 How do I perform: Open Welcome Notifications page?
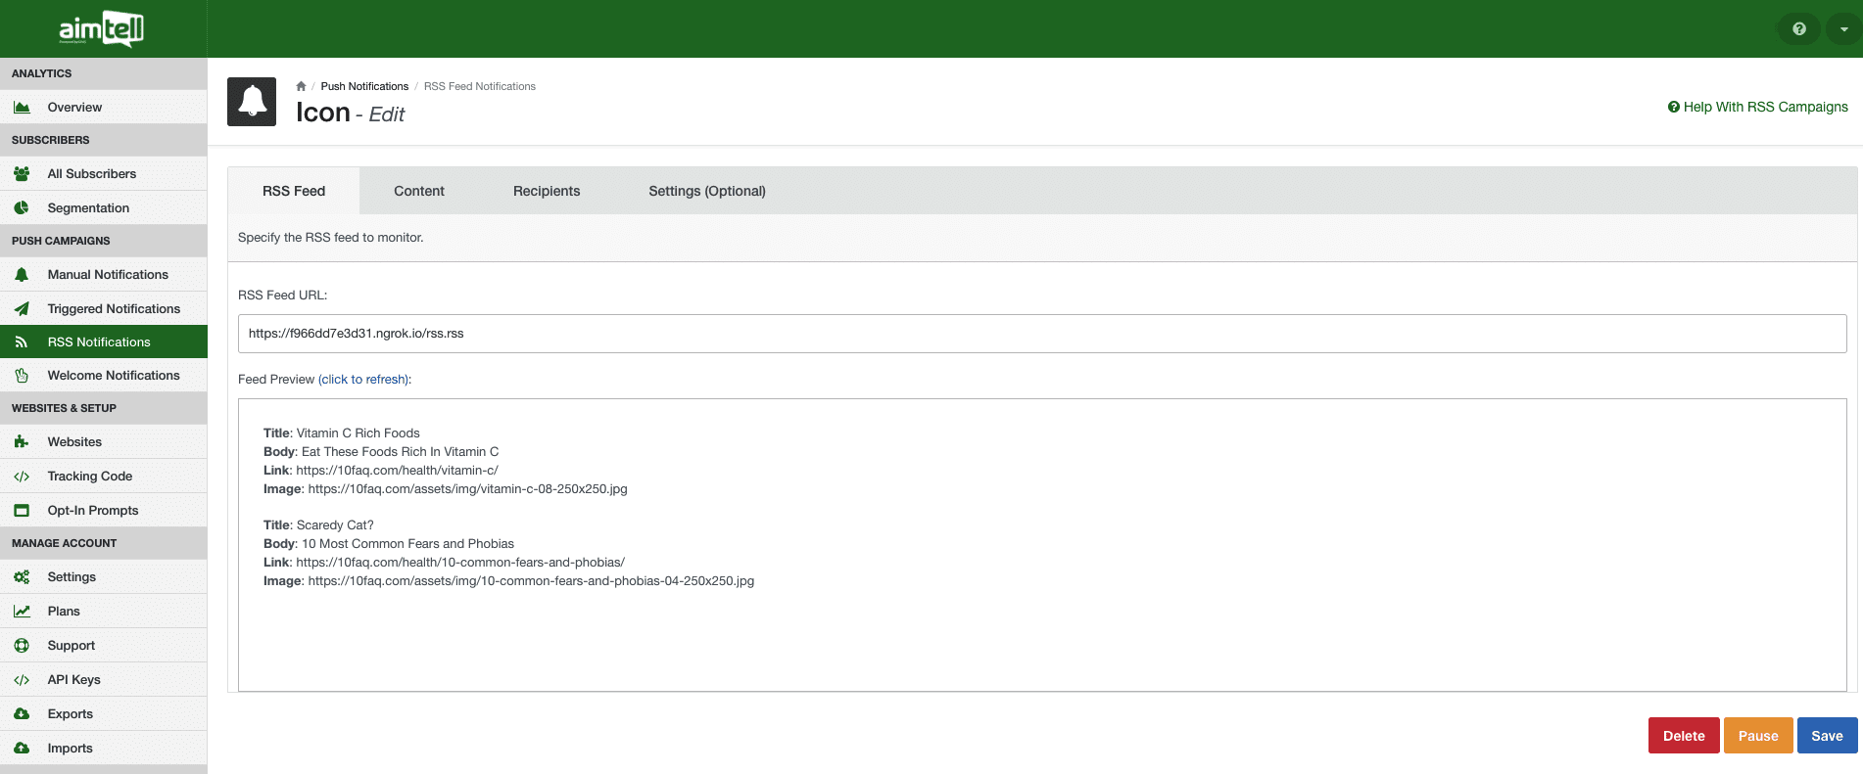pyautogui.click(x=114, y=376)
